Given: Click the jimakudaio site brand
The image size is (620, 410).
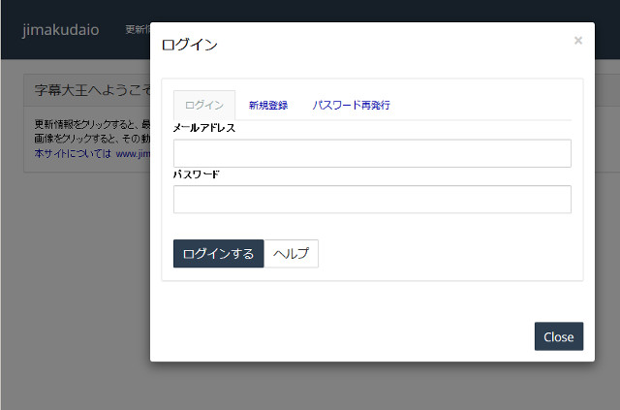Looking at the screenshot, I should [60, 29].
